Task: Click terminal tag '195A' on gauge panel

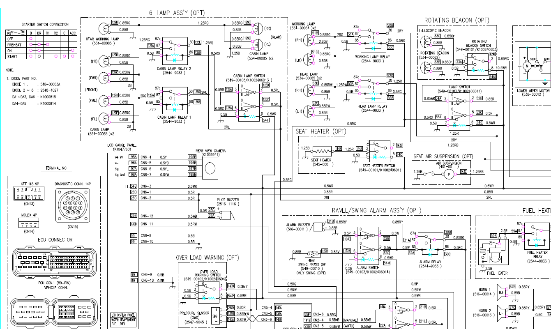Action: [133, 157]
